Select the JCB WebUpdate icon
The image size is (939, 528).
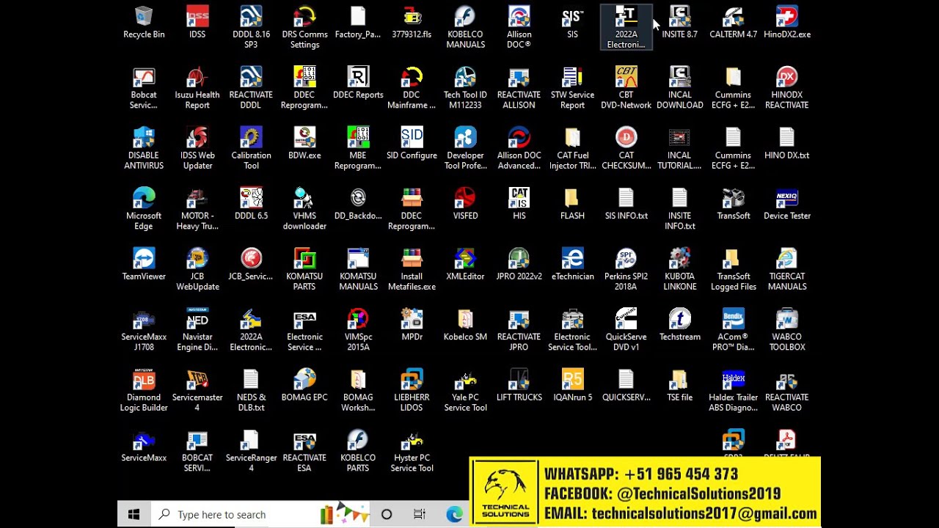[x=197, y=270]
